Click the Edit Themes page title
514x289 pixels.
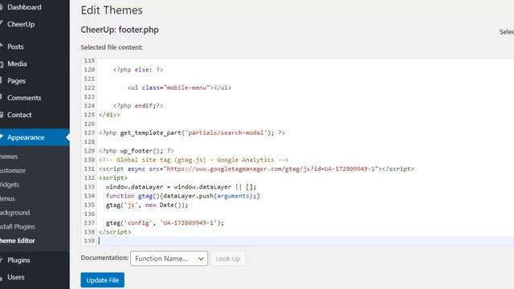[x=112, y=10]
